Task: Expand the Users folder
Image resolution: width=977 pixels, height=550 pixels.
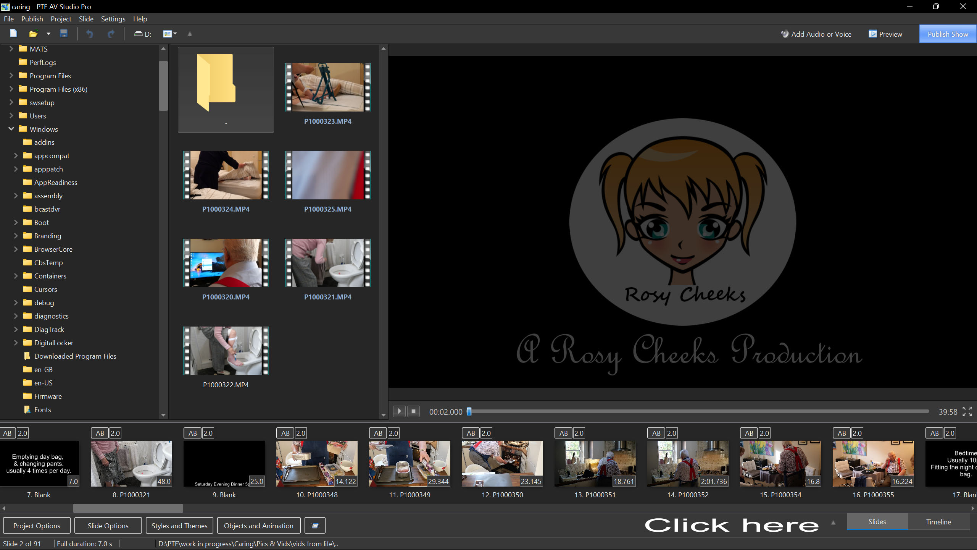Action: click(11, 116)
